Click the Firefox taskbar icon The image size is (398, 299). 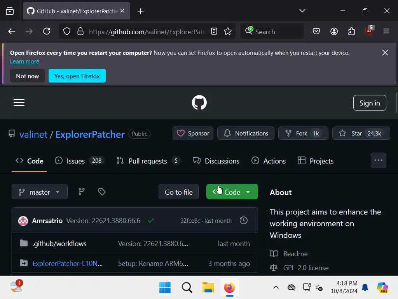click(229, 288)
